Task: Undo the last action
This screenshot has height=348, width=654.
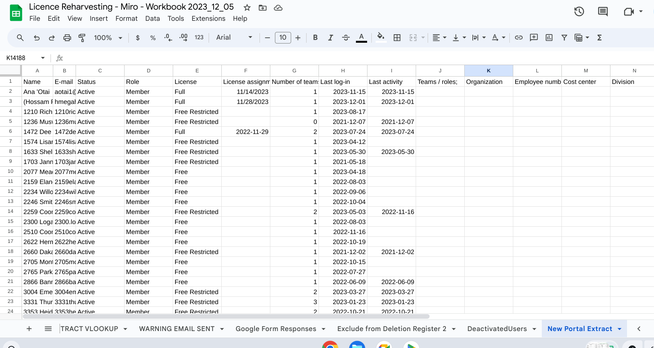Action: (x=37, y=38)
